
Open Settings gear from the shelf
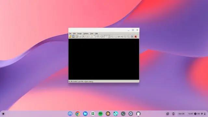click(x=131, y=114)
